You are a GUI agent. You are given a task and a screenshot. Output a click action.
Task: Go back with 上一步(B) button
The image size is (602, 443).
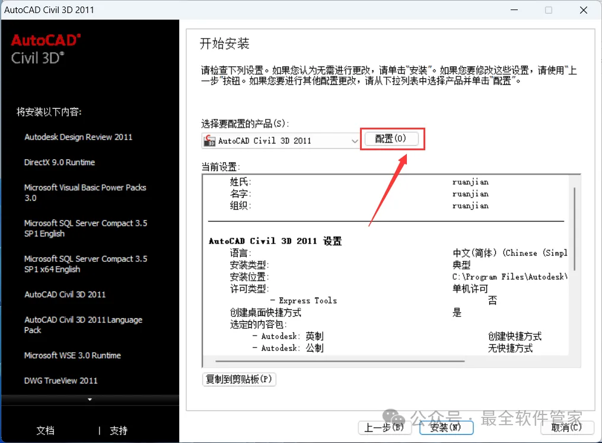(384, 428)
